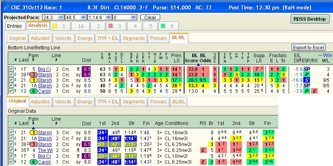Click the SP badge beside -7.7
This screenshot has width=333, height=166.
(306, 86)
